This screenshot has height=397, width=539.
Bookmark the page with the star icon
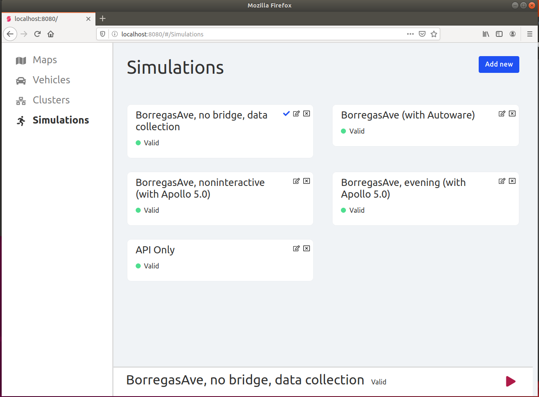coord(434,34)
